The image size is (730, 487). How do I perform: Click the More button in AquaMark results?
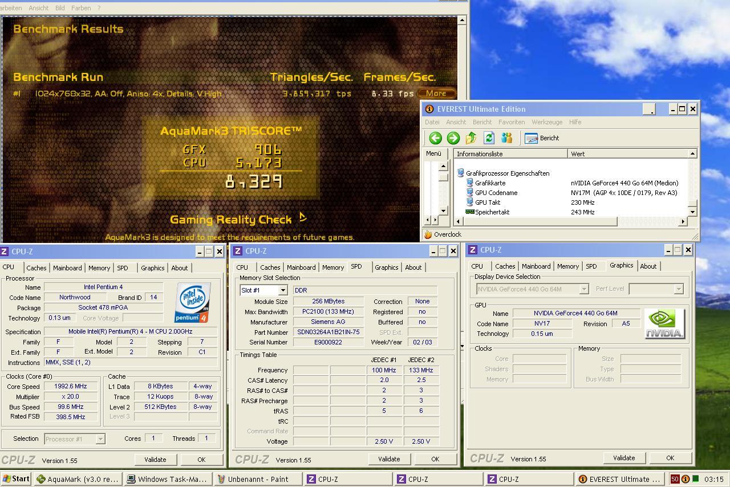pyautogui.click(x=436, y=94)
